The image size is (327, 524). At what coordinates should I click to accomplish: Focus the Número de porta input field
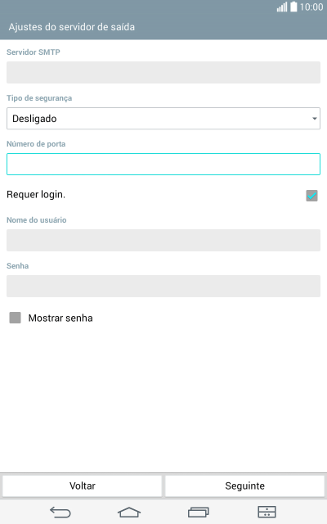(163, 164)
